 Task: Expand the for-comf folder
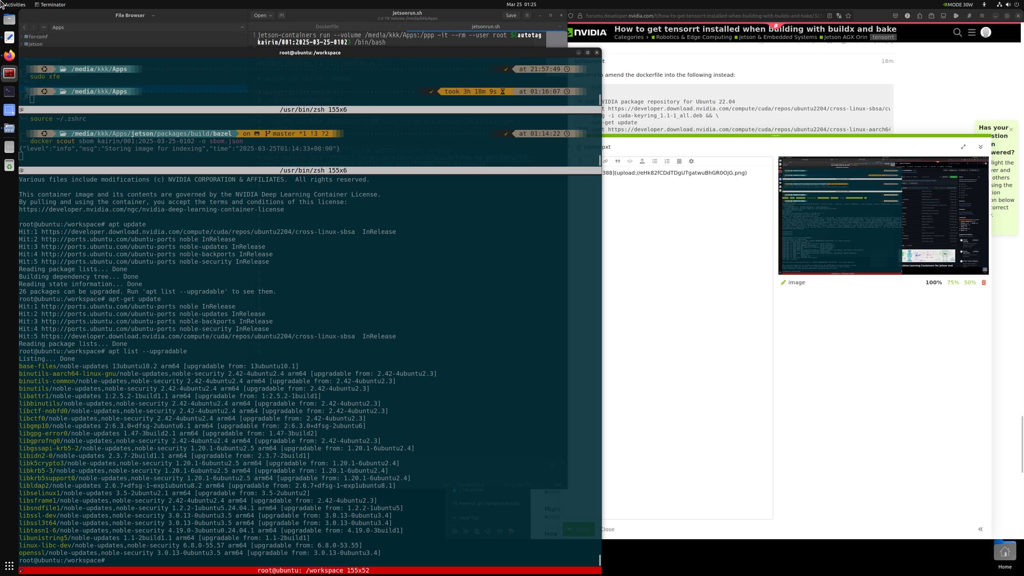click(x=22, y=37)
